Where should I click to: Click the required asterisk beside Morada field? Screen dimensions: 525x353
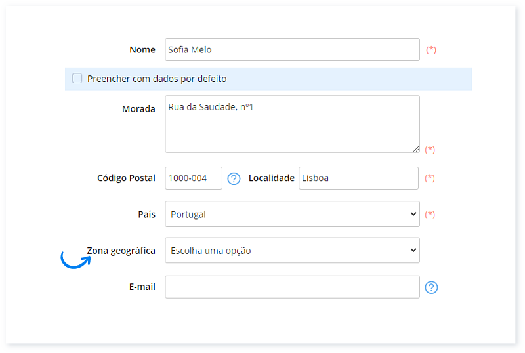[x=430, y=150]
